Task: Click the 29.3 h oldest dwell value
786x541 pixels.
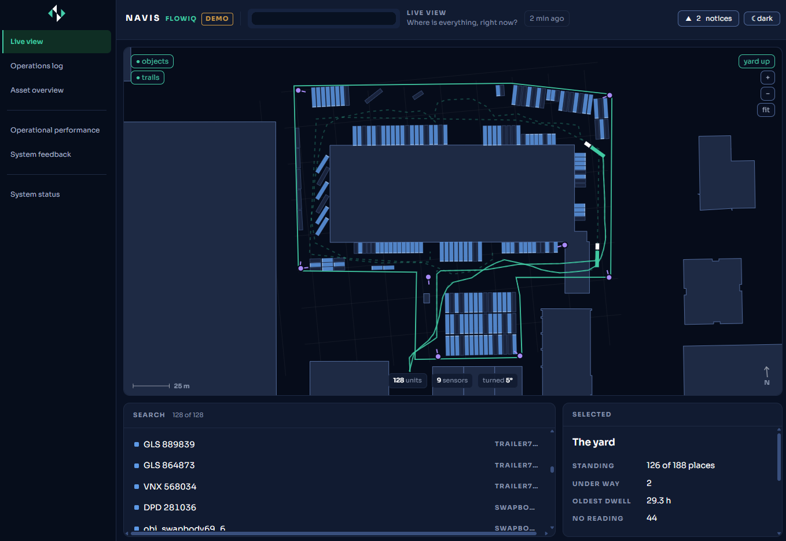Action: pyautogui.click(x=659, y=500)
